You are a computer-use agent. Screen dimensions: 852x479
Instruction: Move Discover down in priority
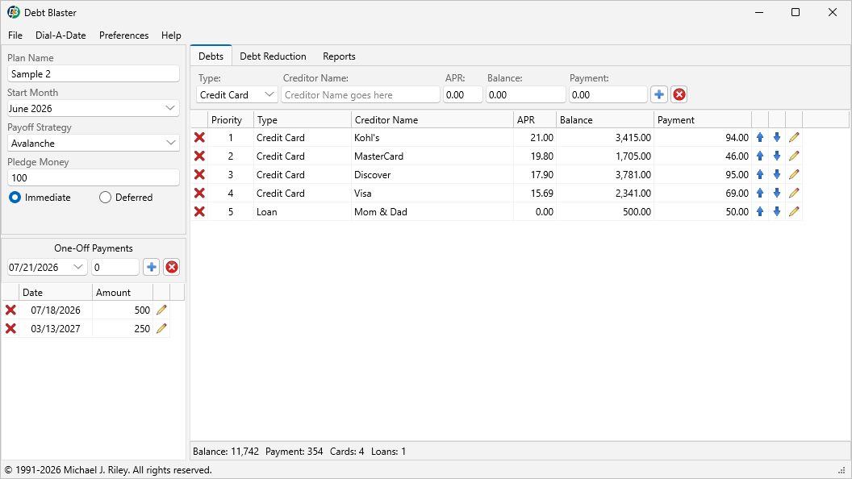pyautogui.click(x=777, y=174)
